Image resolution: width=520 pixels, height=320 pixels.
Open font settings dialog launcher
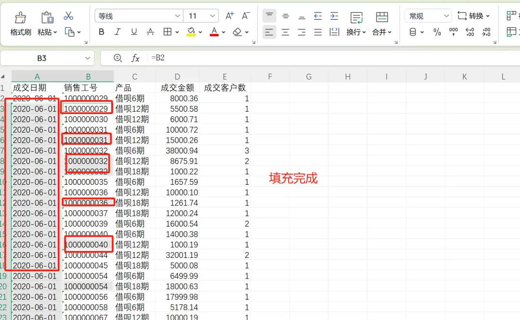(254, 42)
